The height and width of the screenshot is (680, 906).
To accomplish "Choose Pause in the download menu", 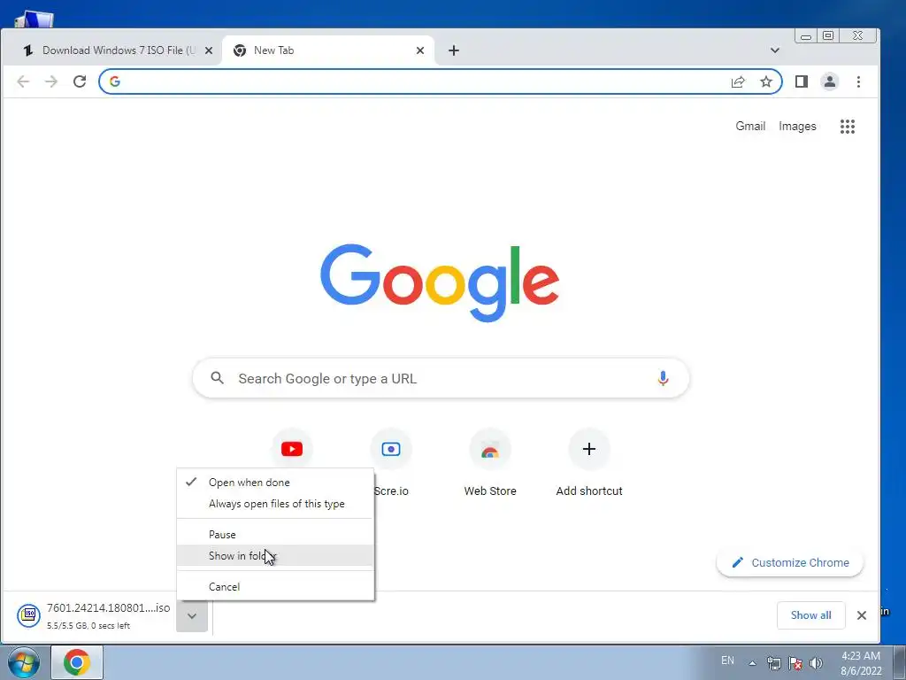I will (276, 534).
